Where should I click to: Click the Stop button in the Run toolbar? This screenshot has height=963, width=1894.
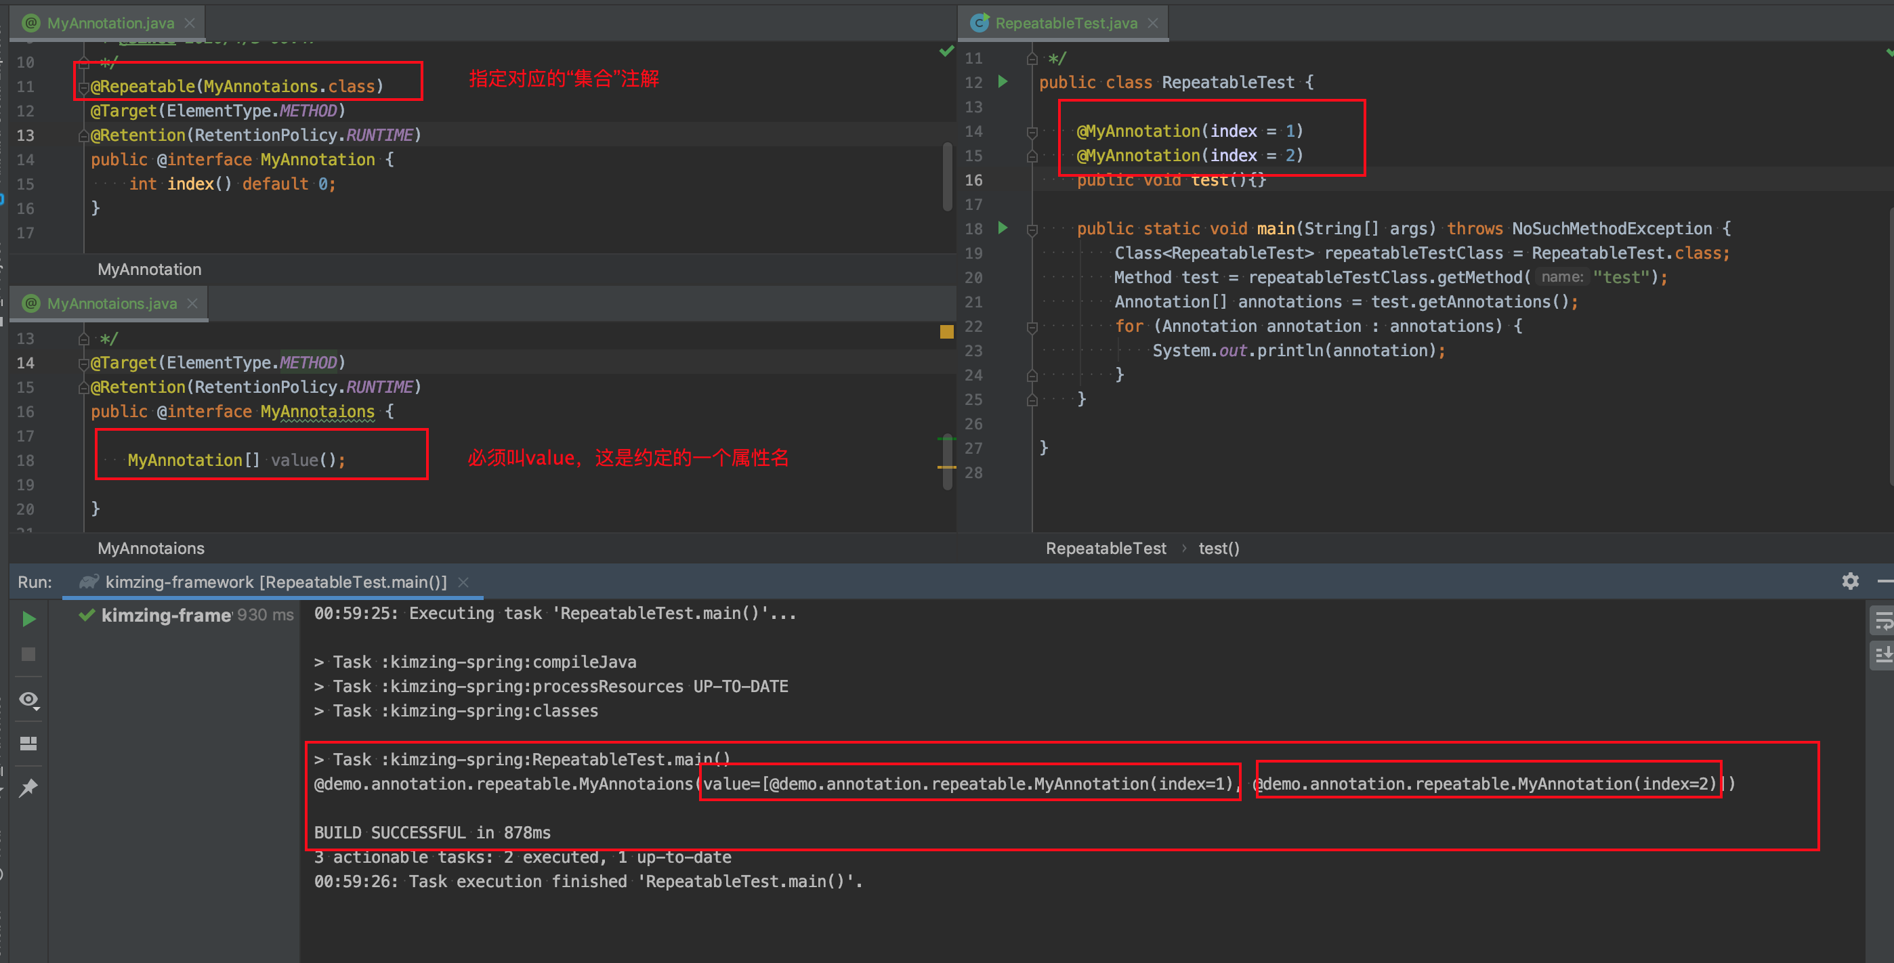(28, 654)
